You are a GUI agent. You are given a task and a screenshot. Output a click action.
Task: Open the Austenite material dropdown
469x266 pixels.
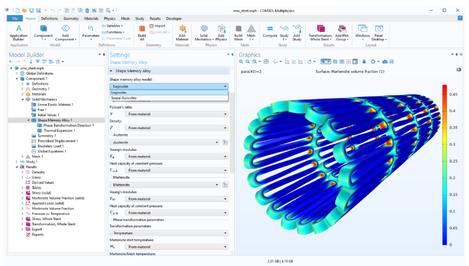165,142
